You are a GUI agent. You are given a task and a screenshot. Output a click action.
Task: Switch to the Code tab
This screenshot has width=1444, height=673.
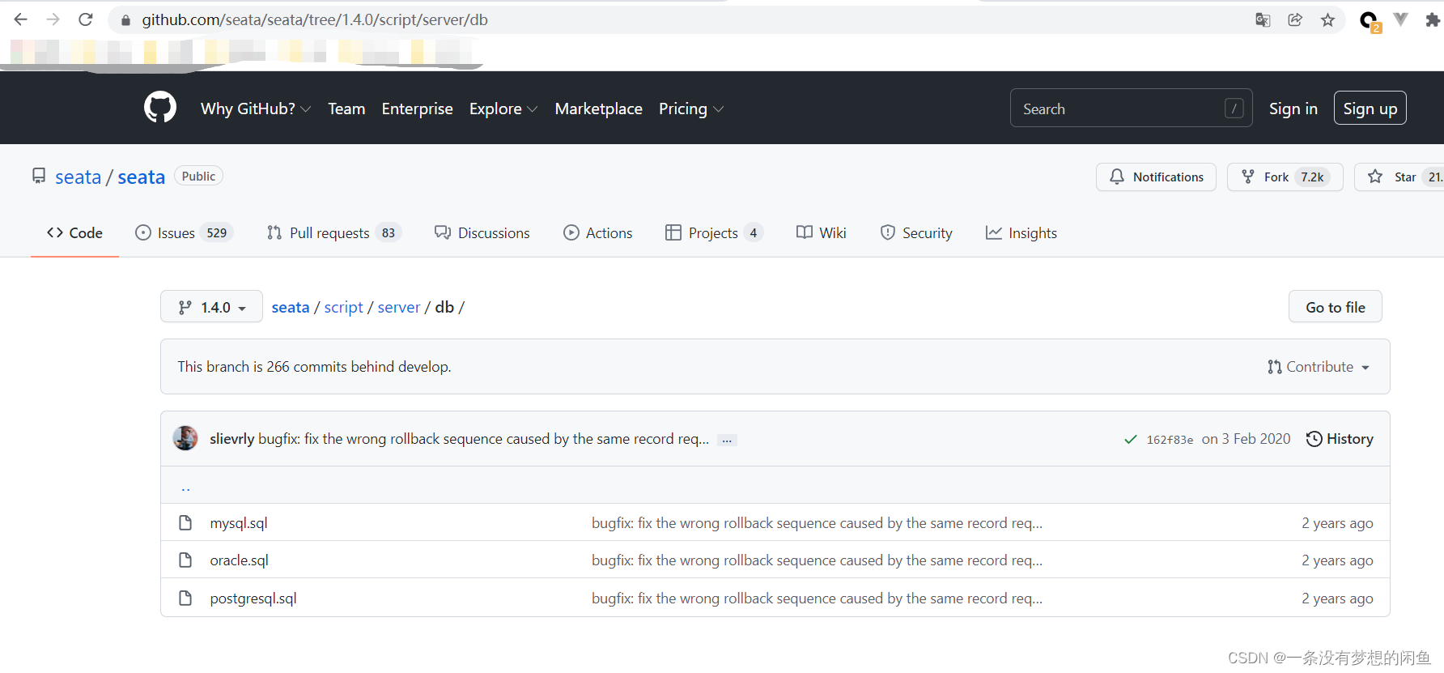tap(74, 232)
